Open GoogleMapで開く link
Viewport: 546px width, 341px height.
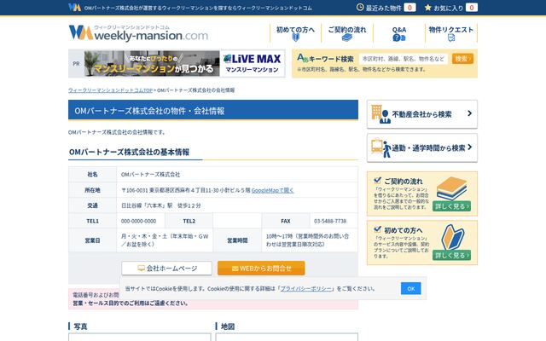click(272, 190)
